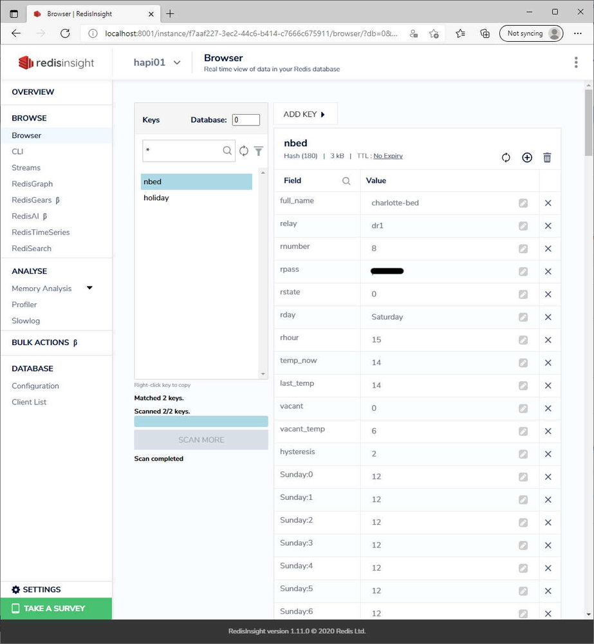The width and height of the screenshot is (594, 644).
Task: Remove the rstate field
Action: 548,294
